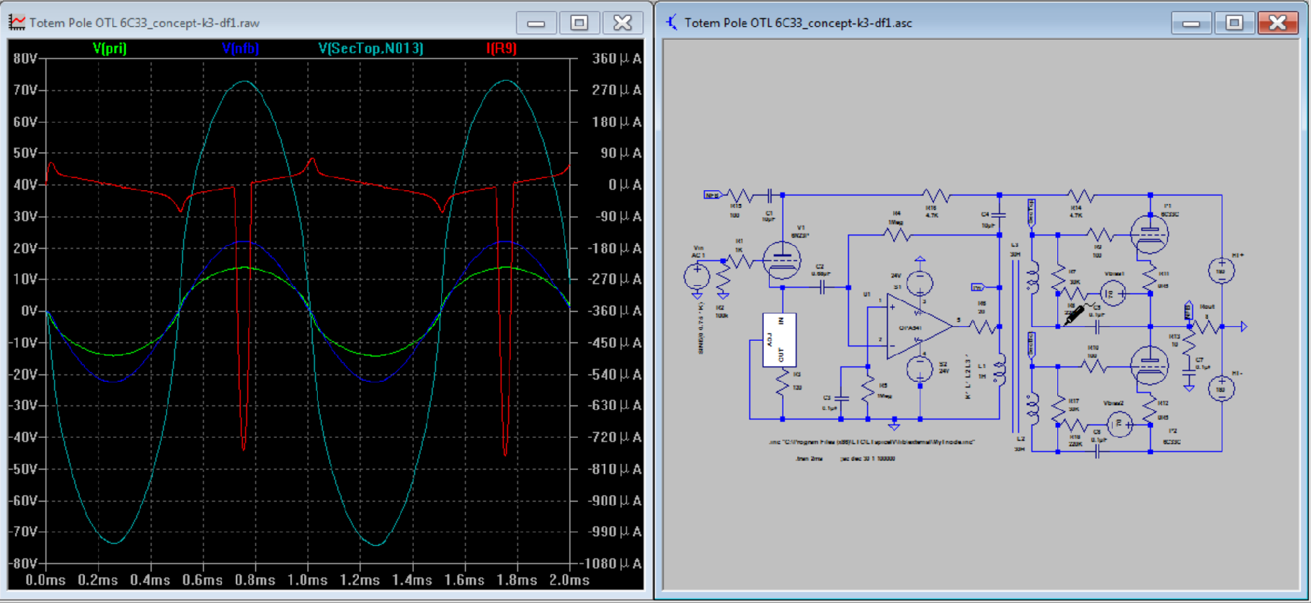This screenshot has width=1311, height=603.
Task: Click the SecBot net label flag
Action: [1031, 345]
